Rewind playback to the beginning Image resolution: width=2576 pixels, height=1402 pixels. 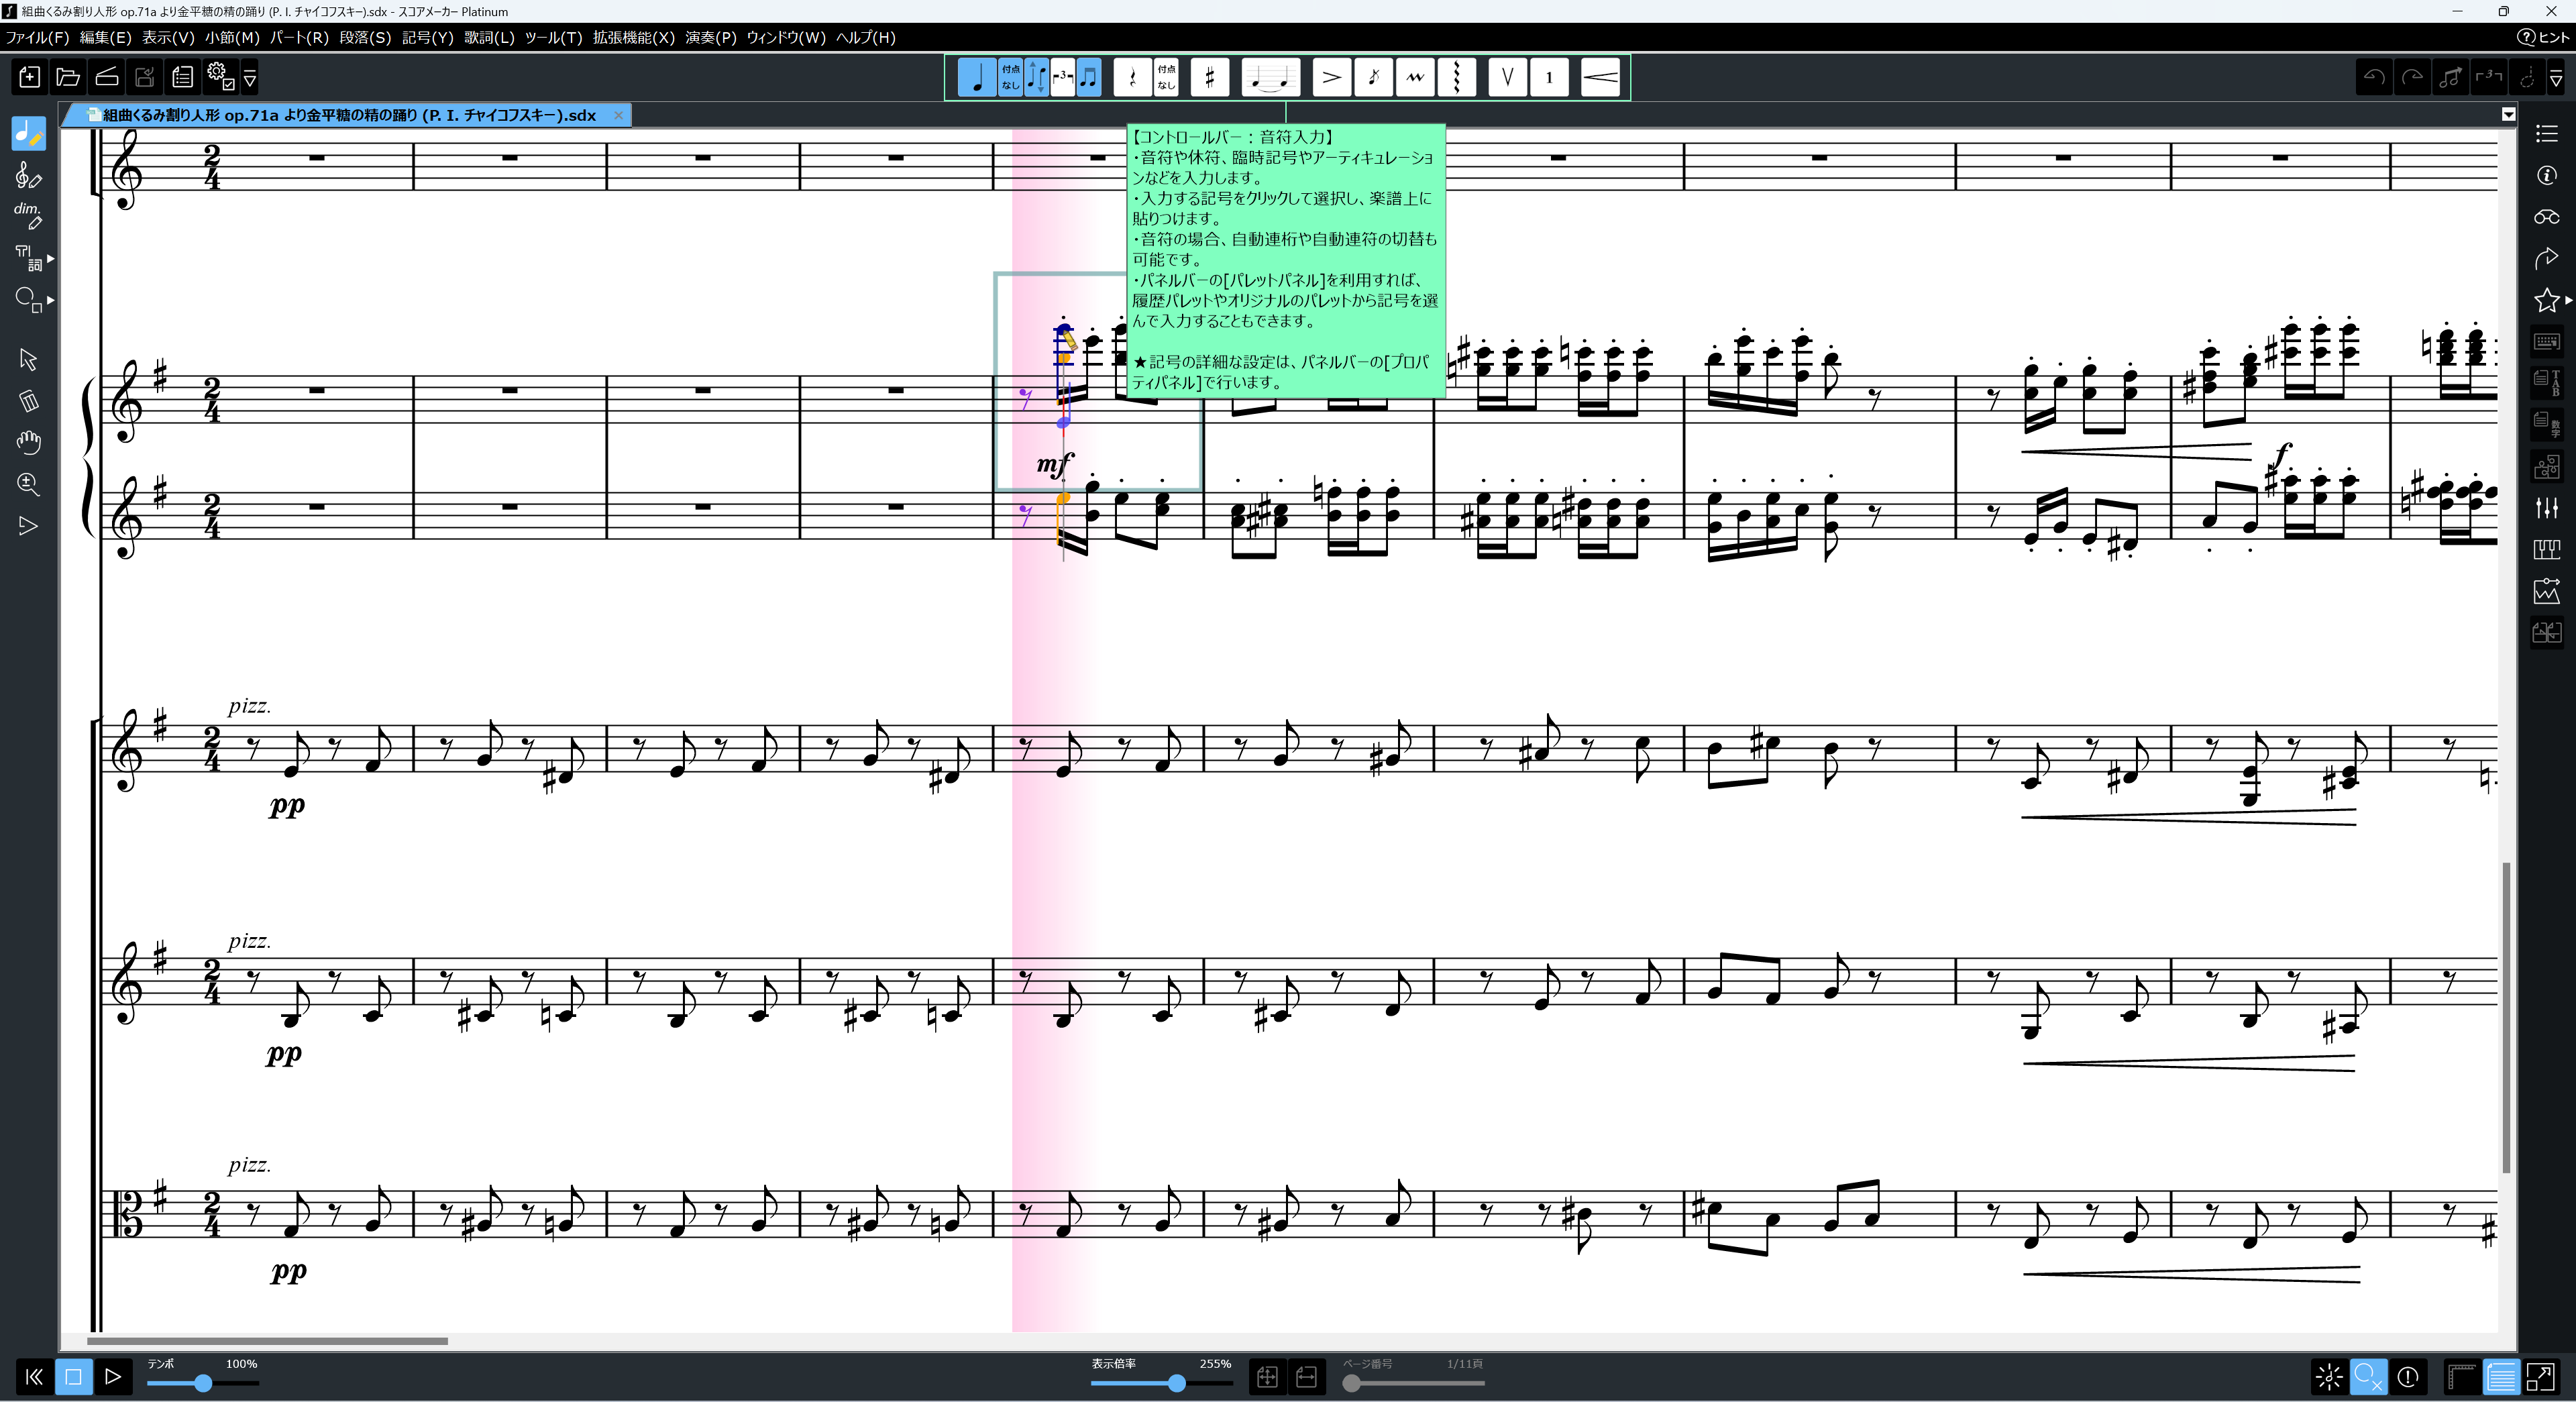click(x=34, y=1377)
